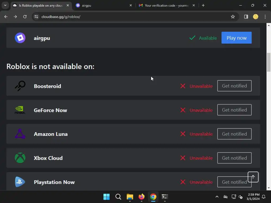Click the Xbox Cloud logo
The image size is (271, 203).
(20, 158)
